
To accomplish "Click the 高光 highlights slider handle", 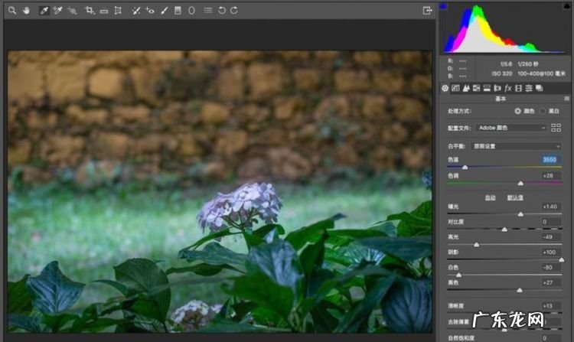I will click(477, 244).
